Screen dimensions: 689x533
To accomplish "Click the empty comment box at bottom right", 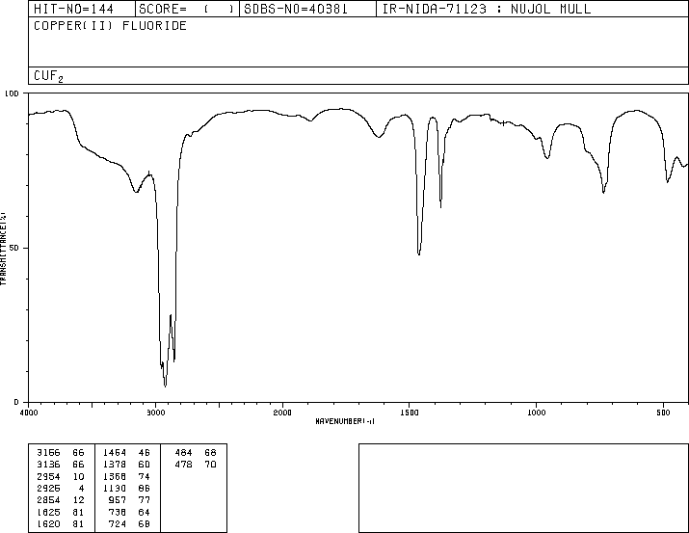I will tap(523, 488).
